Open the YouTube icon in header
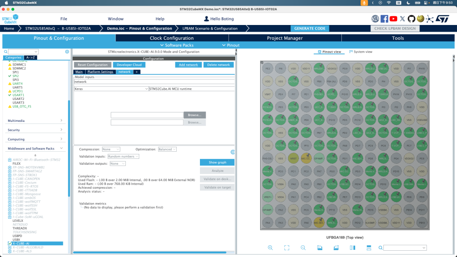 click(x=393, y=19)
